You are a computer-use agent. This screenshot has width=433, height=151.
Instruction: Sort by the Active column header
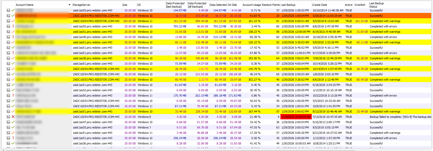pos(349,5)
